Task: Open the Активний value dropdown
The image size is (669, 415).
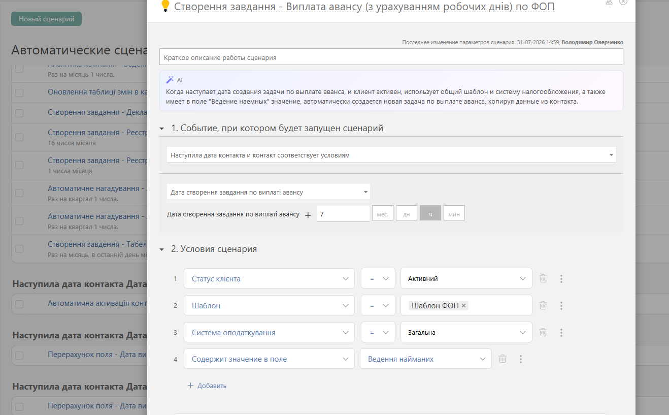Action: coord(466,278)
